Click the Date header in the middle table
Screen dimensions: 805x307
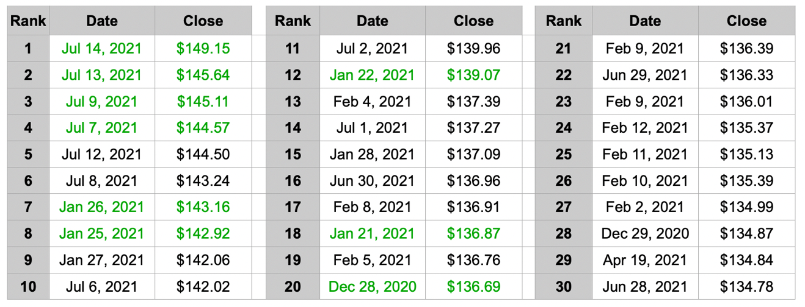373,21
